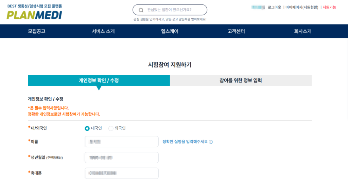The image size is (348, 181).
Task: Click '정확한 개인정보로만 시험참여가 가능합니다.' text
Action: [64, 114]
